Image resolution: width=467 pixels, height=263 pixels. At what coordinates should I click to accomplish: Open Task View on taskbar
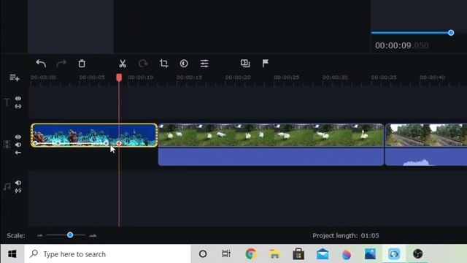(x=226, y=254)
